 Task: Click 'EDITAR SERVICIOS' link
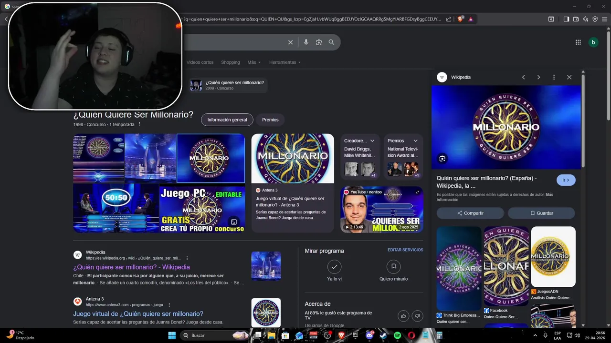click(x=405, y=250)
